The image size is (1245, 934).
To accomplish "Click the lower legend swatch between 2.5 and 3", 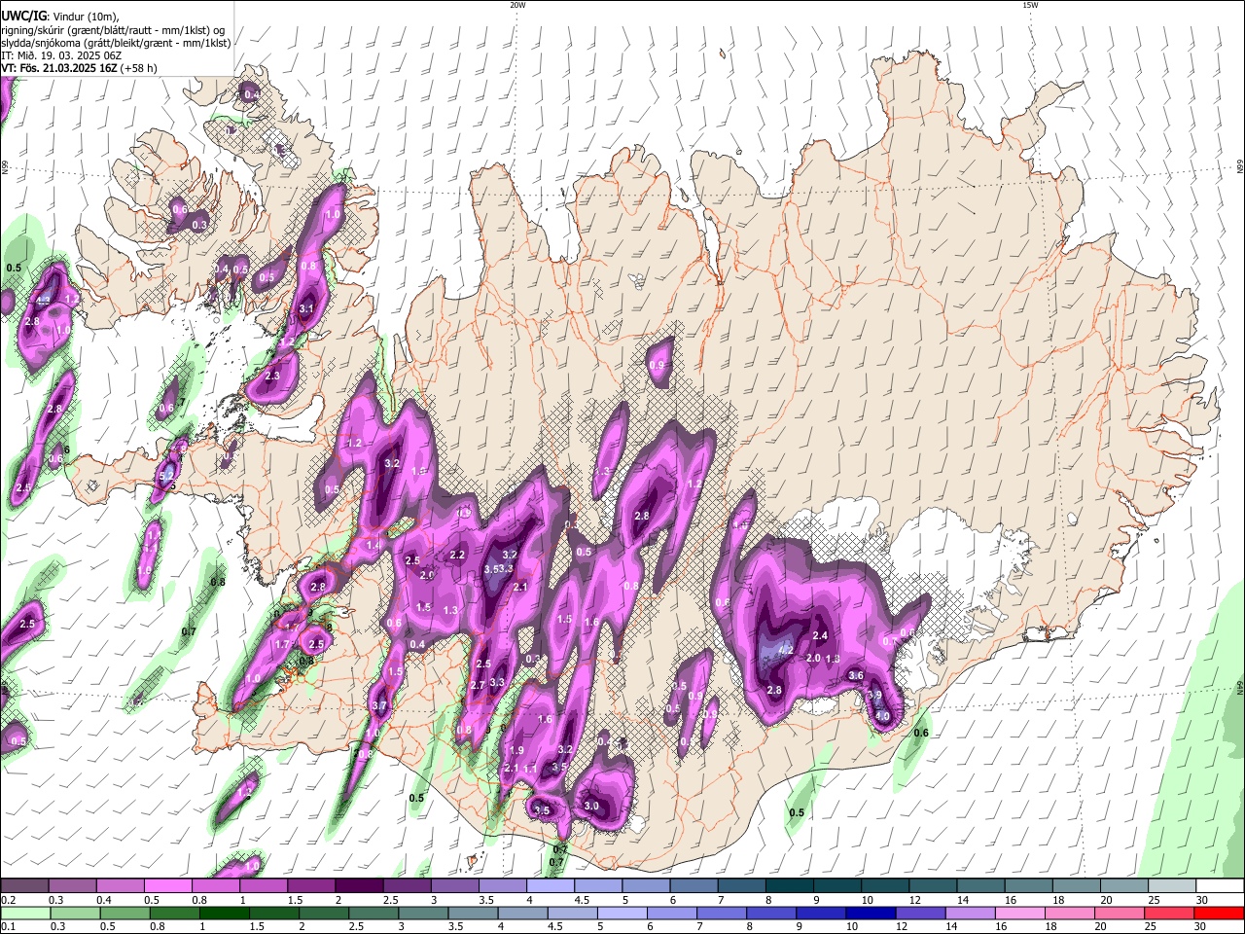I will click(x=374, y=913).
